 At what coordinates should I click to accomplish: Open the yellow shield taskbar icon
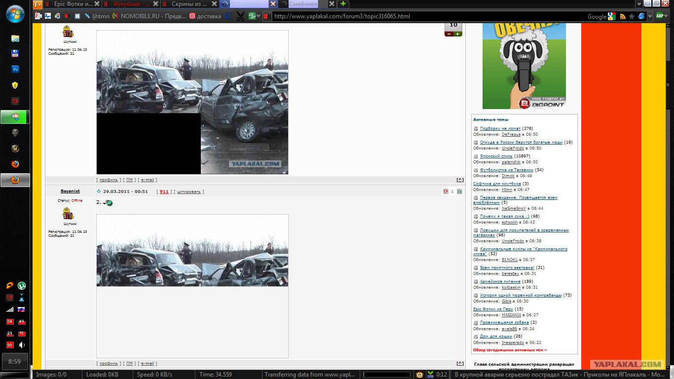point(15,85)
